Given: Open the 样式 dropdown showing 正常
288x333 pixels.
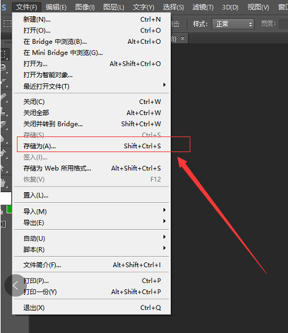Looking at the screenshot, I should 233,24.
